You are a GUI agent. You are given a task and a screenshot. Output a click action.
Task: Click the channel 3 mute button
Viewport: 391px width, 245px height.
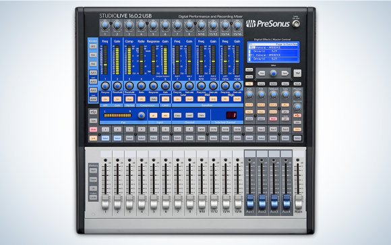point(129,130)
